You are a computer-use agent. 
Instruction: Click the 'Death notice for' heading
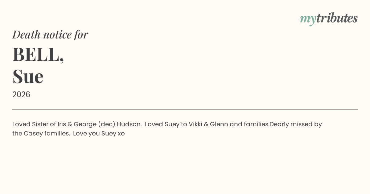(50, 34)
